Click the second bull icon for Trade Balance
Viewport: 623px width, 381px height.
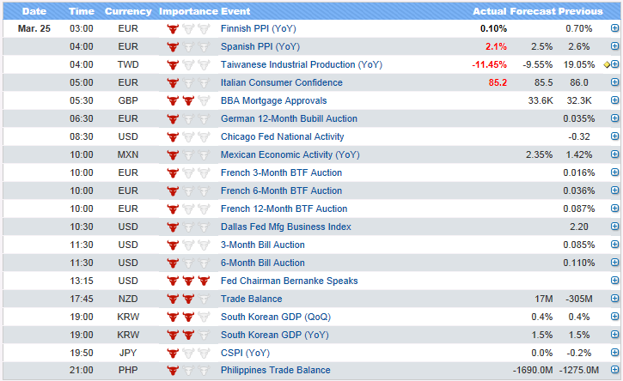pyautogui.click(x=188, y=299)
